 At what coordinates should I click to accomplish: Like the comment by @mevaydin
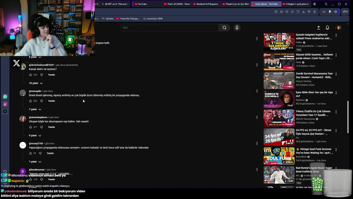click(x=30, y=101)
